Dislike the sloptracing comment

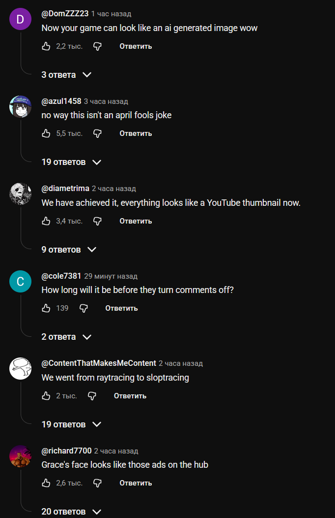[x=92, y=396]
